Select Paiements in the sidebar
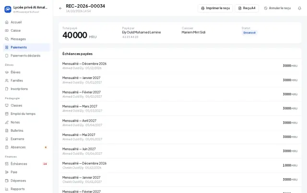The height and width of the screenshot is (193, 307). (26, 47)
